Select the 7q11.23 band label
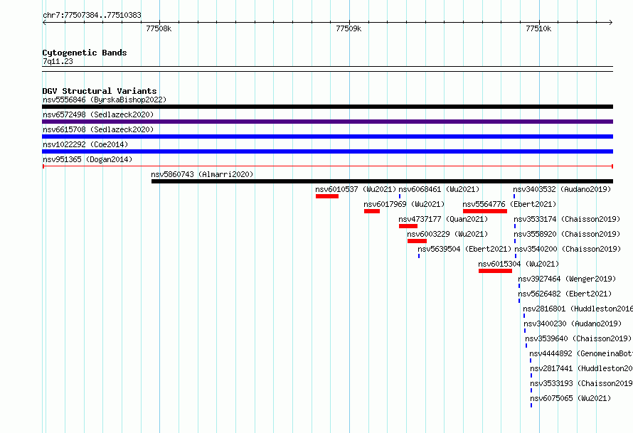Viewport: 633px width, 433px height. point(58,61)
